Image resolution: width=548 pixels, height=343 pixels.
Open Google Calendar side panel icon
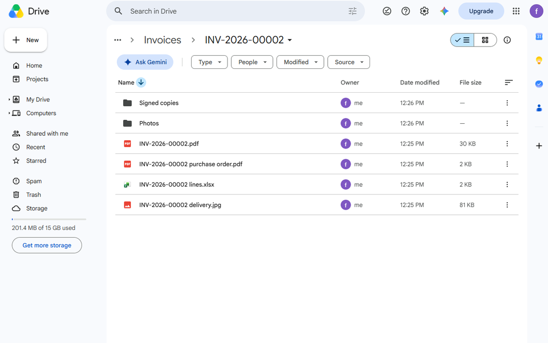539,36
